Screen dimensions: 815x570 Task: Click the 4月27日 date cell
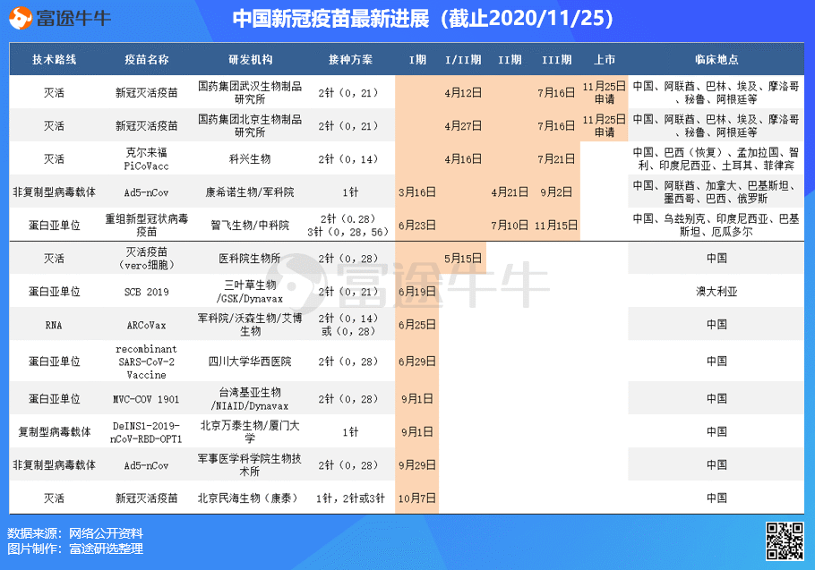pyautogui.click(x=463, y=126)
